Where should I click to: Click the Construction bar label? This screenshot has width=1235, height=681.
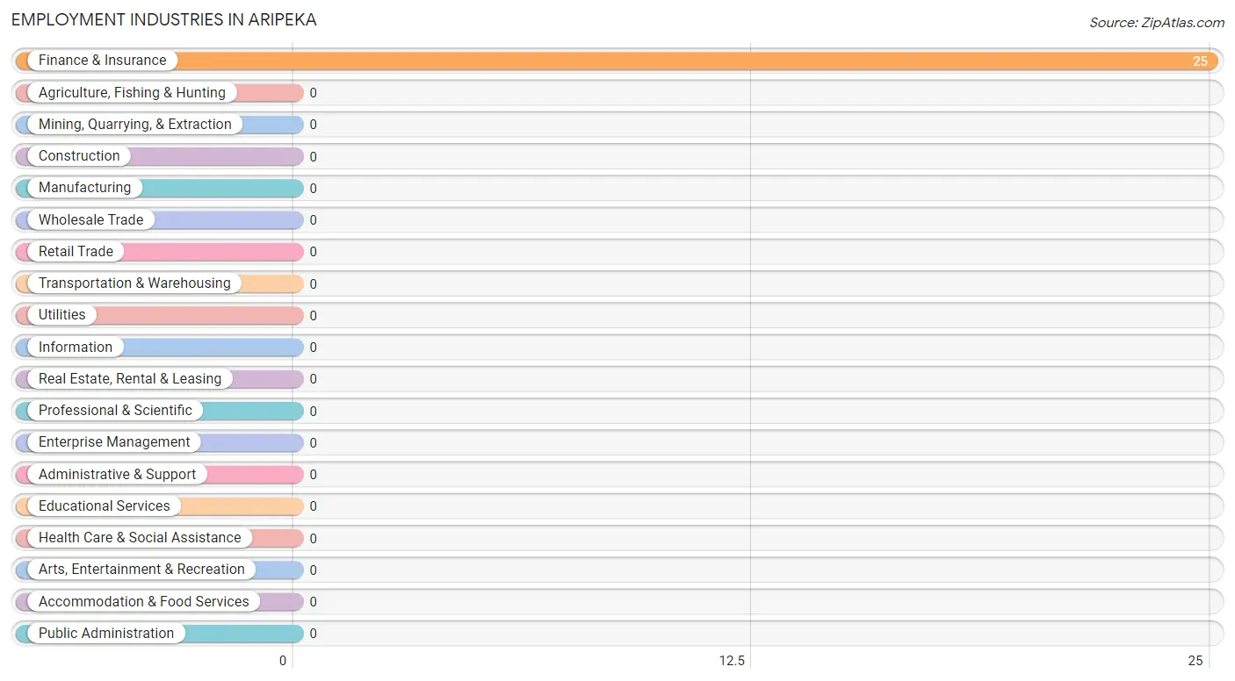point(79,156)
